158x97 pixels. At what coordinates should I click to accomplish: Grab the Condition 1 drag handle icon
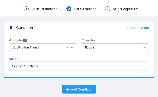click(11, 27)
